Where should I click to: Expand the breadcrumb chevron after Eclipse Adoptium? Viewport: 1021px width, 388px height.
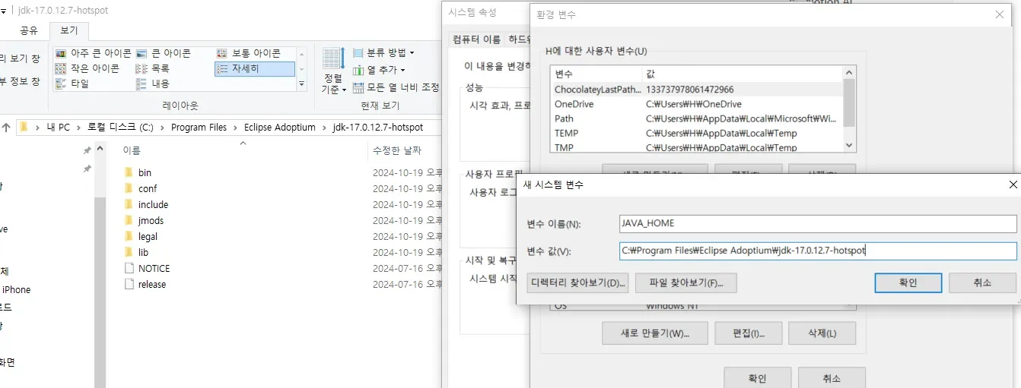324,128
